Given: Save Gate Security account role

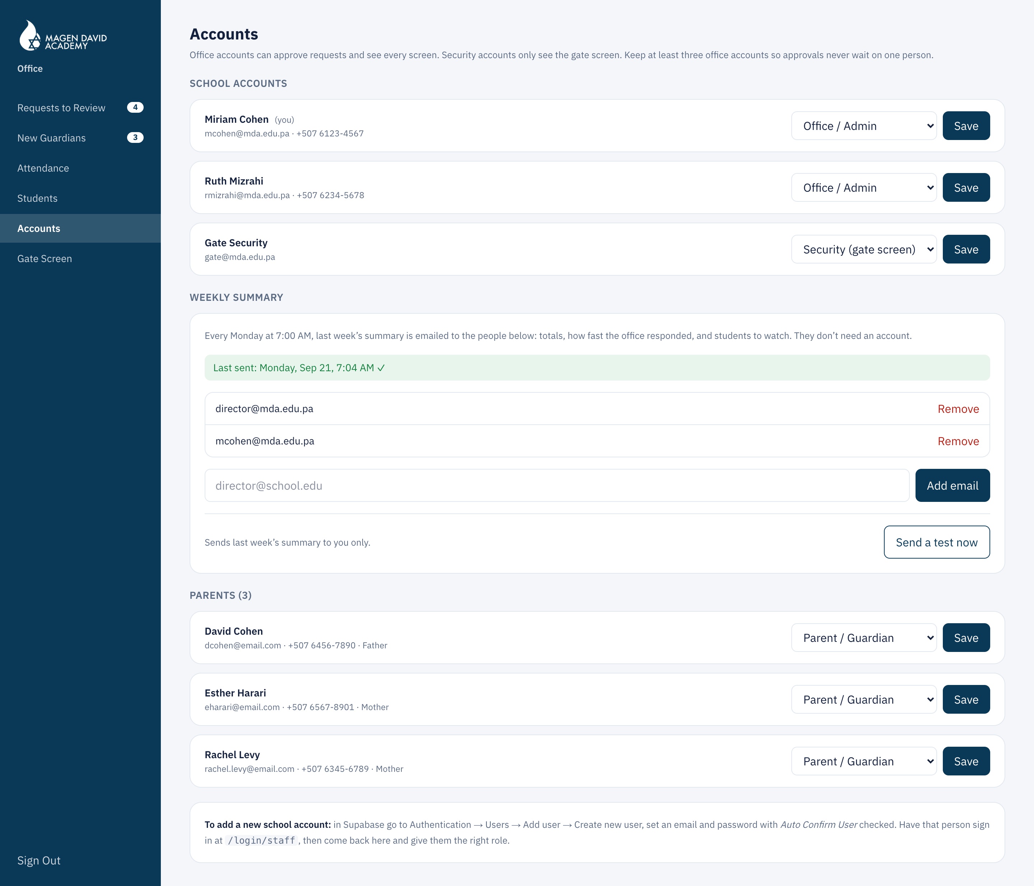Looking at the screenshot, I should (966, 250).
